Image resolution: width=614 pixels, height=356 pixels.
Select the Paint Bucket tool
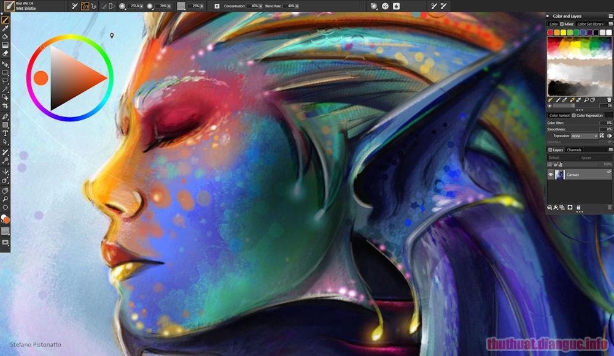(5, 36)
